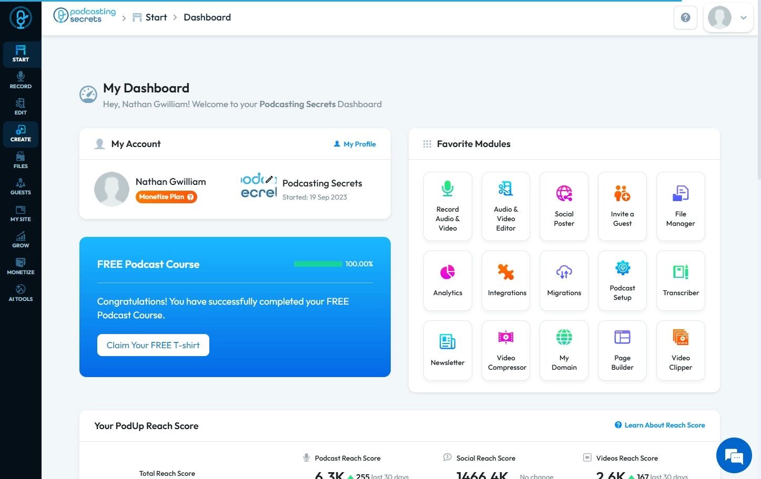The height and width of the screenshot is (479, 761).
Task: Click the microphone logo atop the sidebar
Action: (21, 18)
